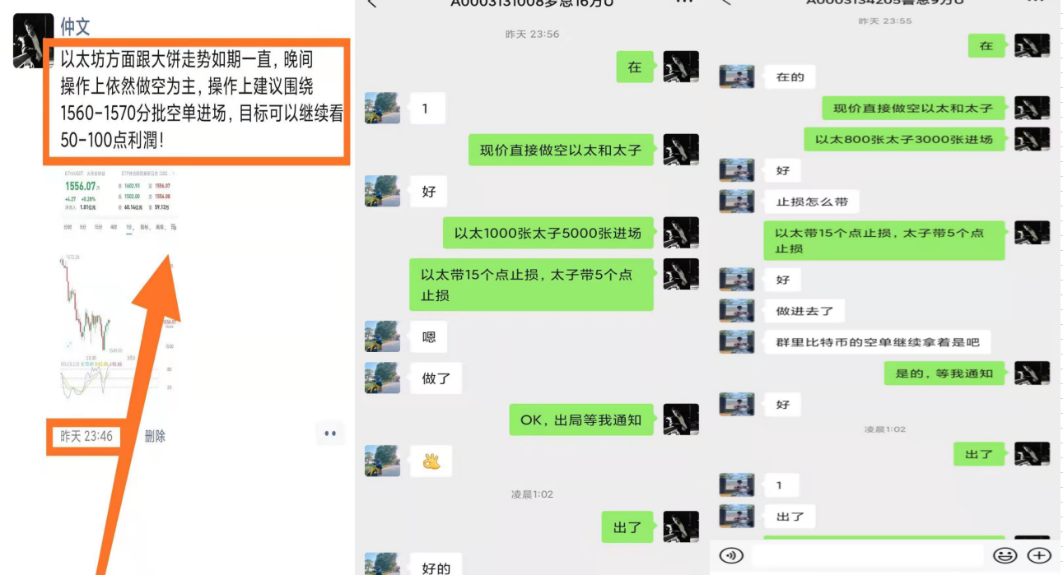Delete the Moments post via 删除

[x=155, y=436]
